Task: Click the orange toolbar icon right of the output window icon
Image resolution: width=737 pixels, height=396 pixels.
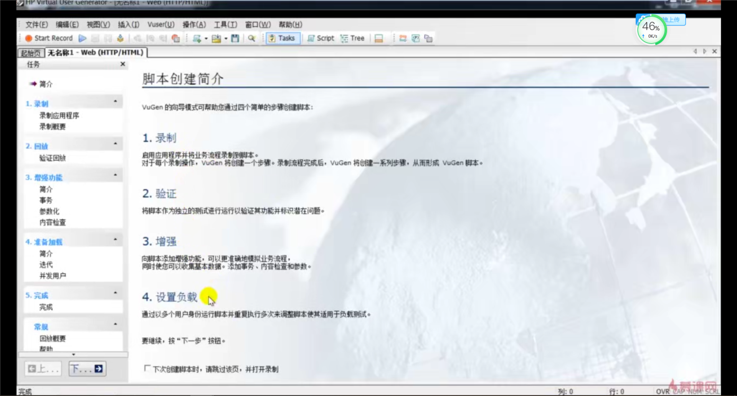Action: 403,38
